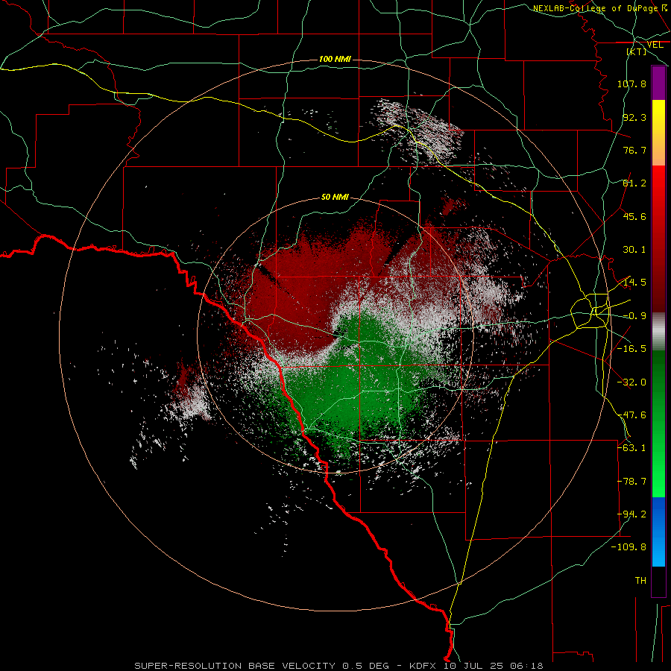671x671 pixels.
Task: Click the purple segment of the velocity color bar
Action: 658,83
